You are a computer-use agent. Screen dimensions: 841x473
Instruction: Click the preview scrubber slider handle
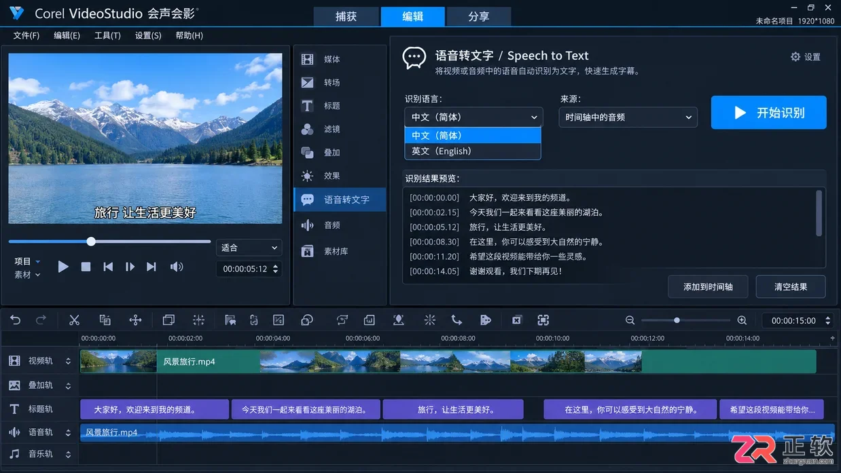[91, 241]
